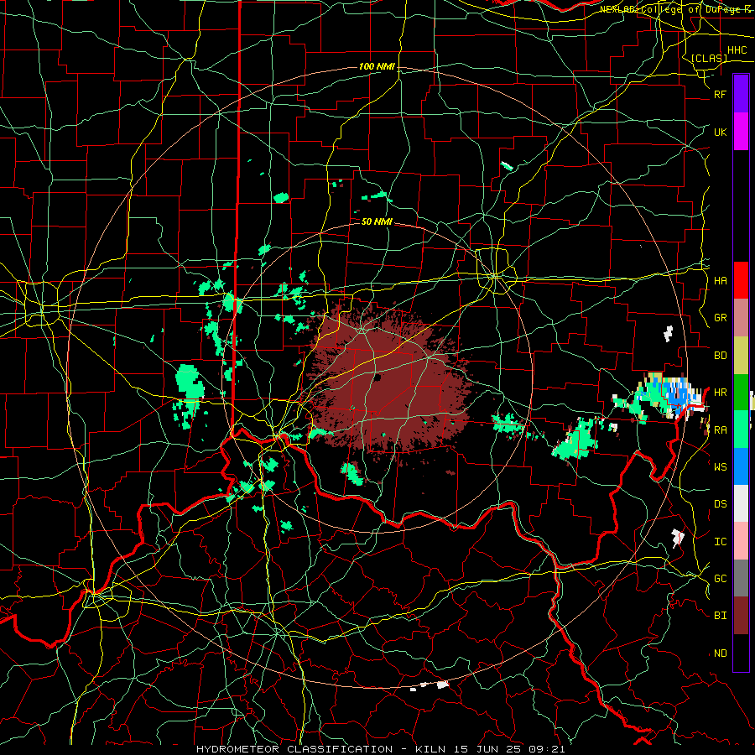Select the GC gray legend swatch

point(741,578)
